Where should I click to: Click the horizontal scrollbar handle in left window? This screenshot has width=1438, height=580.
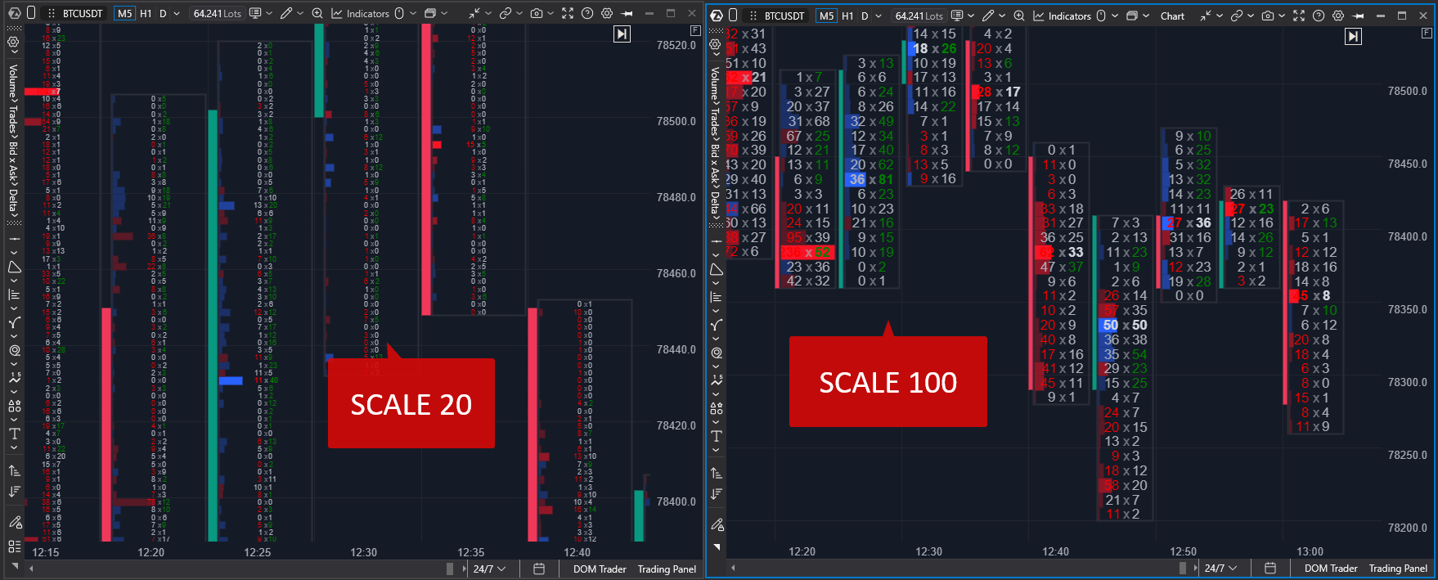point(450,569)
